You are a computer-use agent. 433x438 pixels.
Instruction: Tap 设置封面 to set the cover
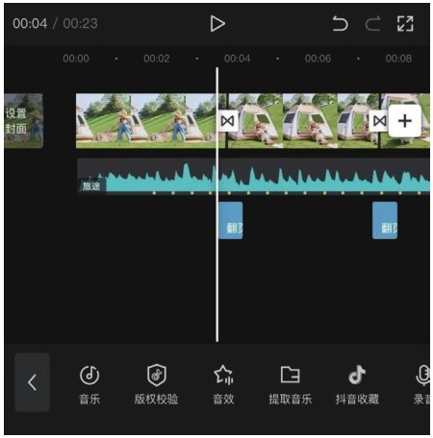23,121
